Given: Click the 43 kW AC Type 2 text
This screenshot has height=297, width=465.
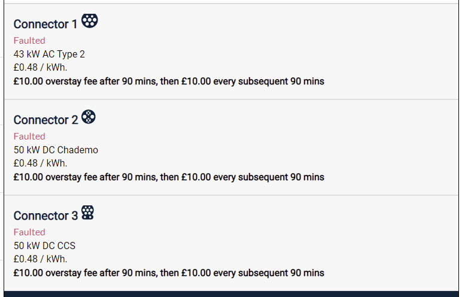Looking at the screenshot, I should 49,54.
